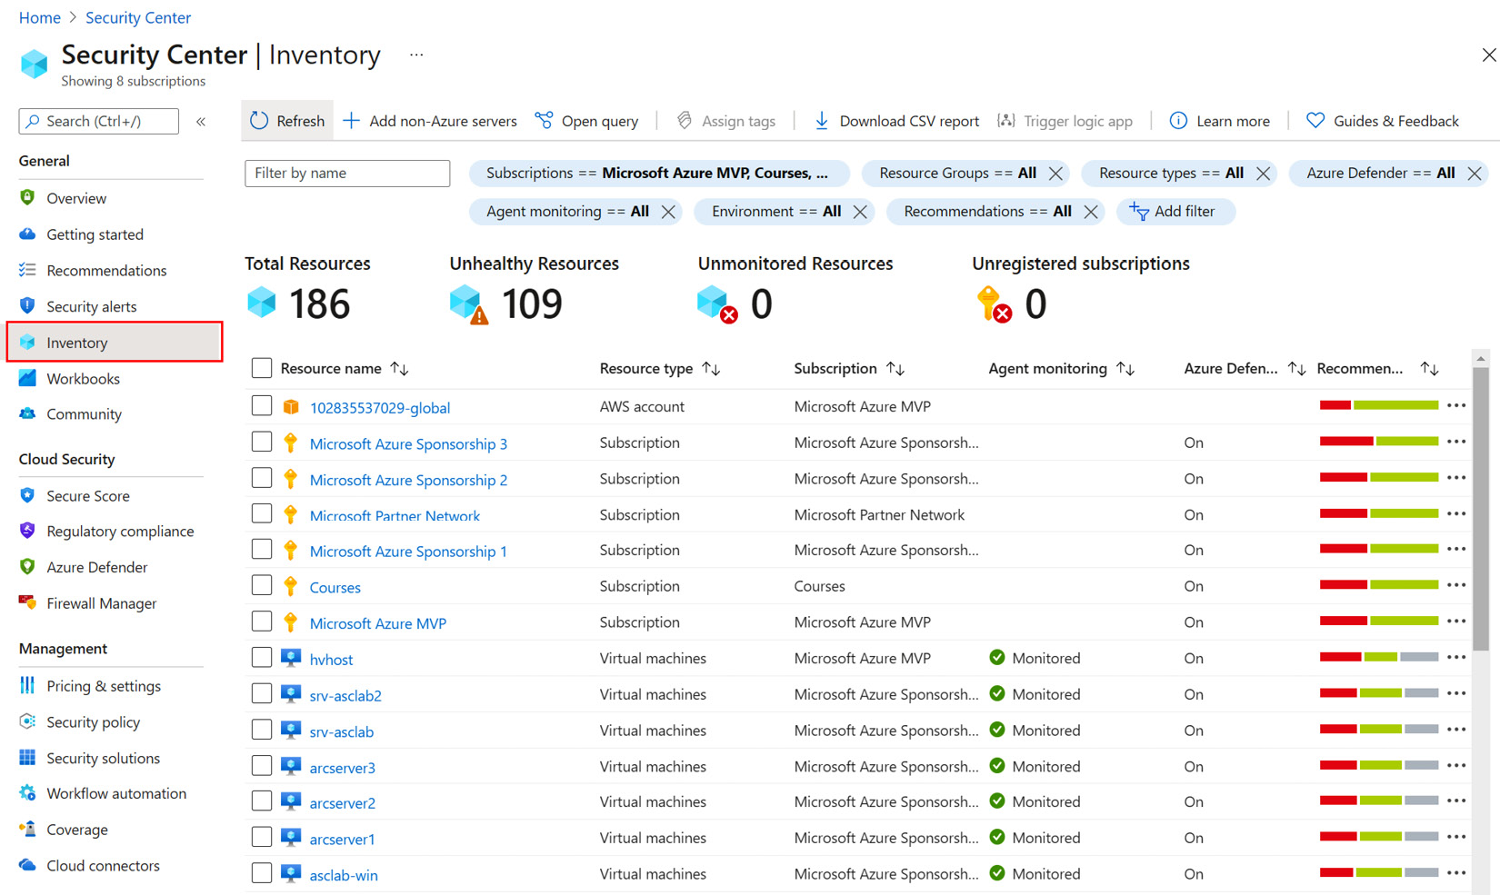
Task: Collapse the sidebar with the double chevron
Action: point(201,121)
